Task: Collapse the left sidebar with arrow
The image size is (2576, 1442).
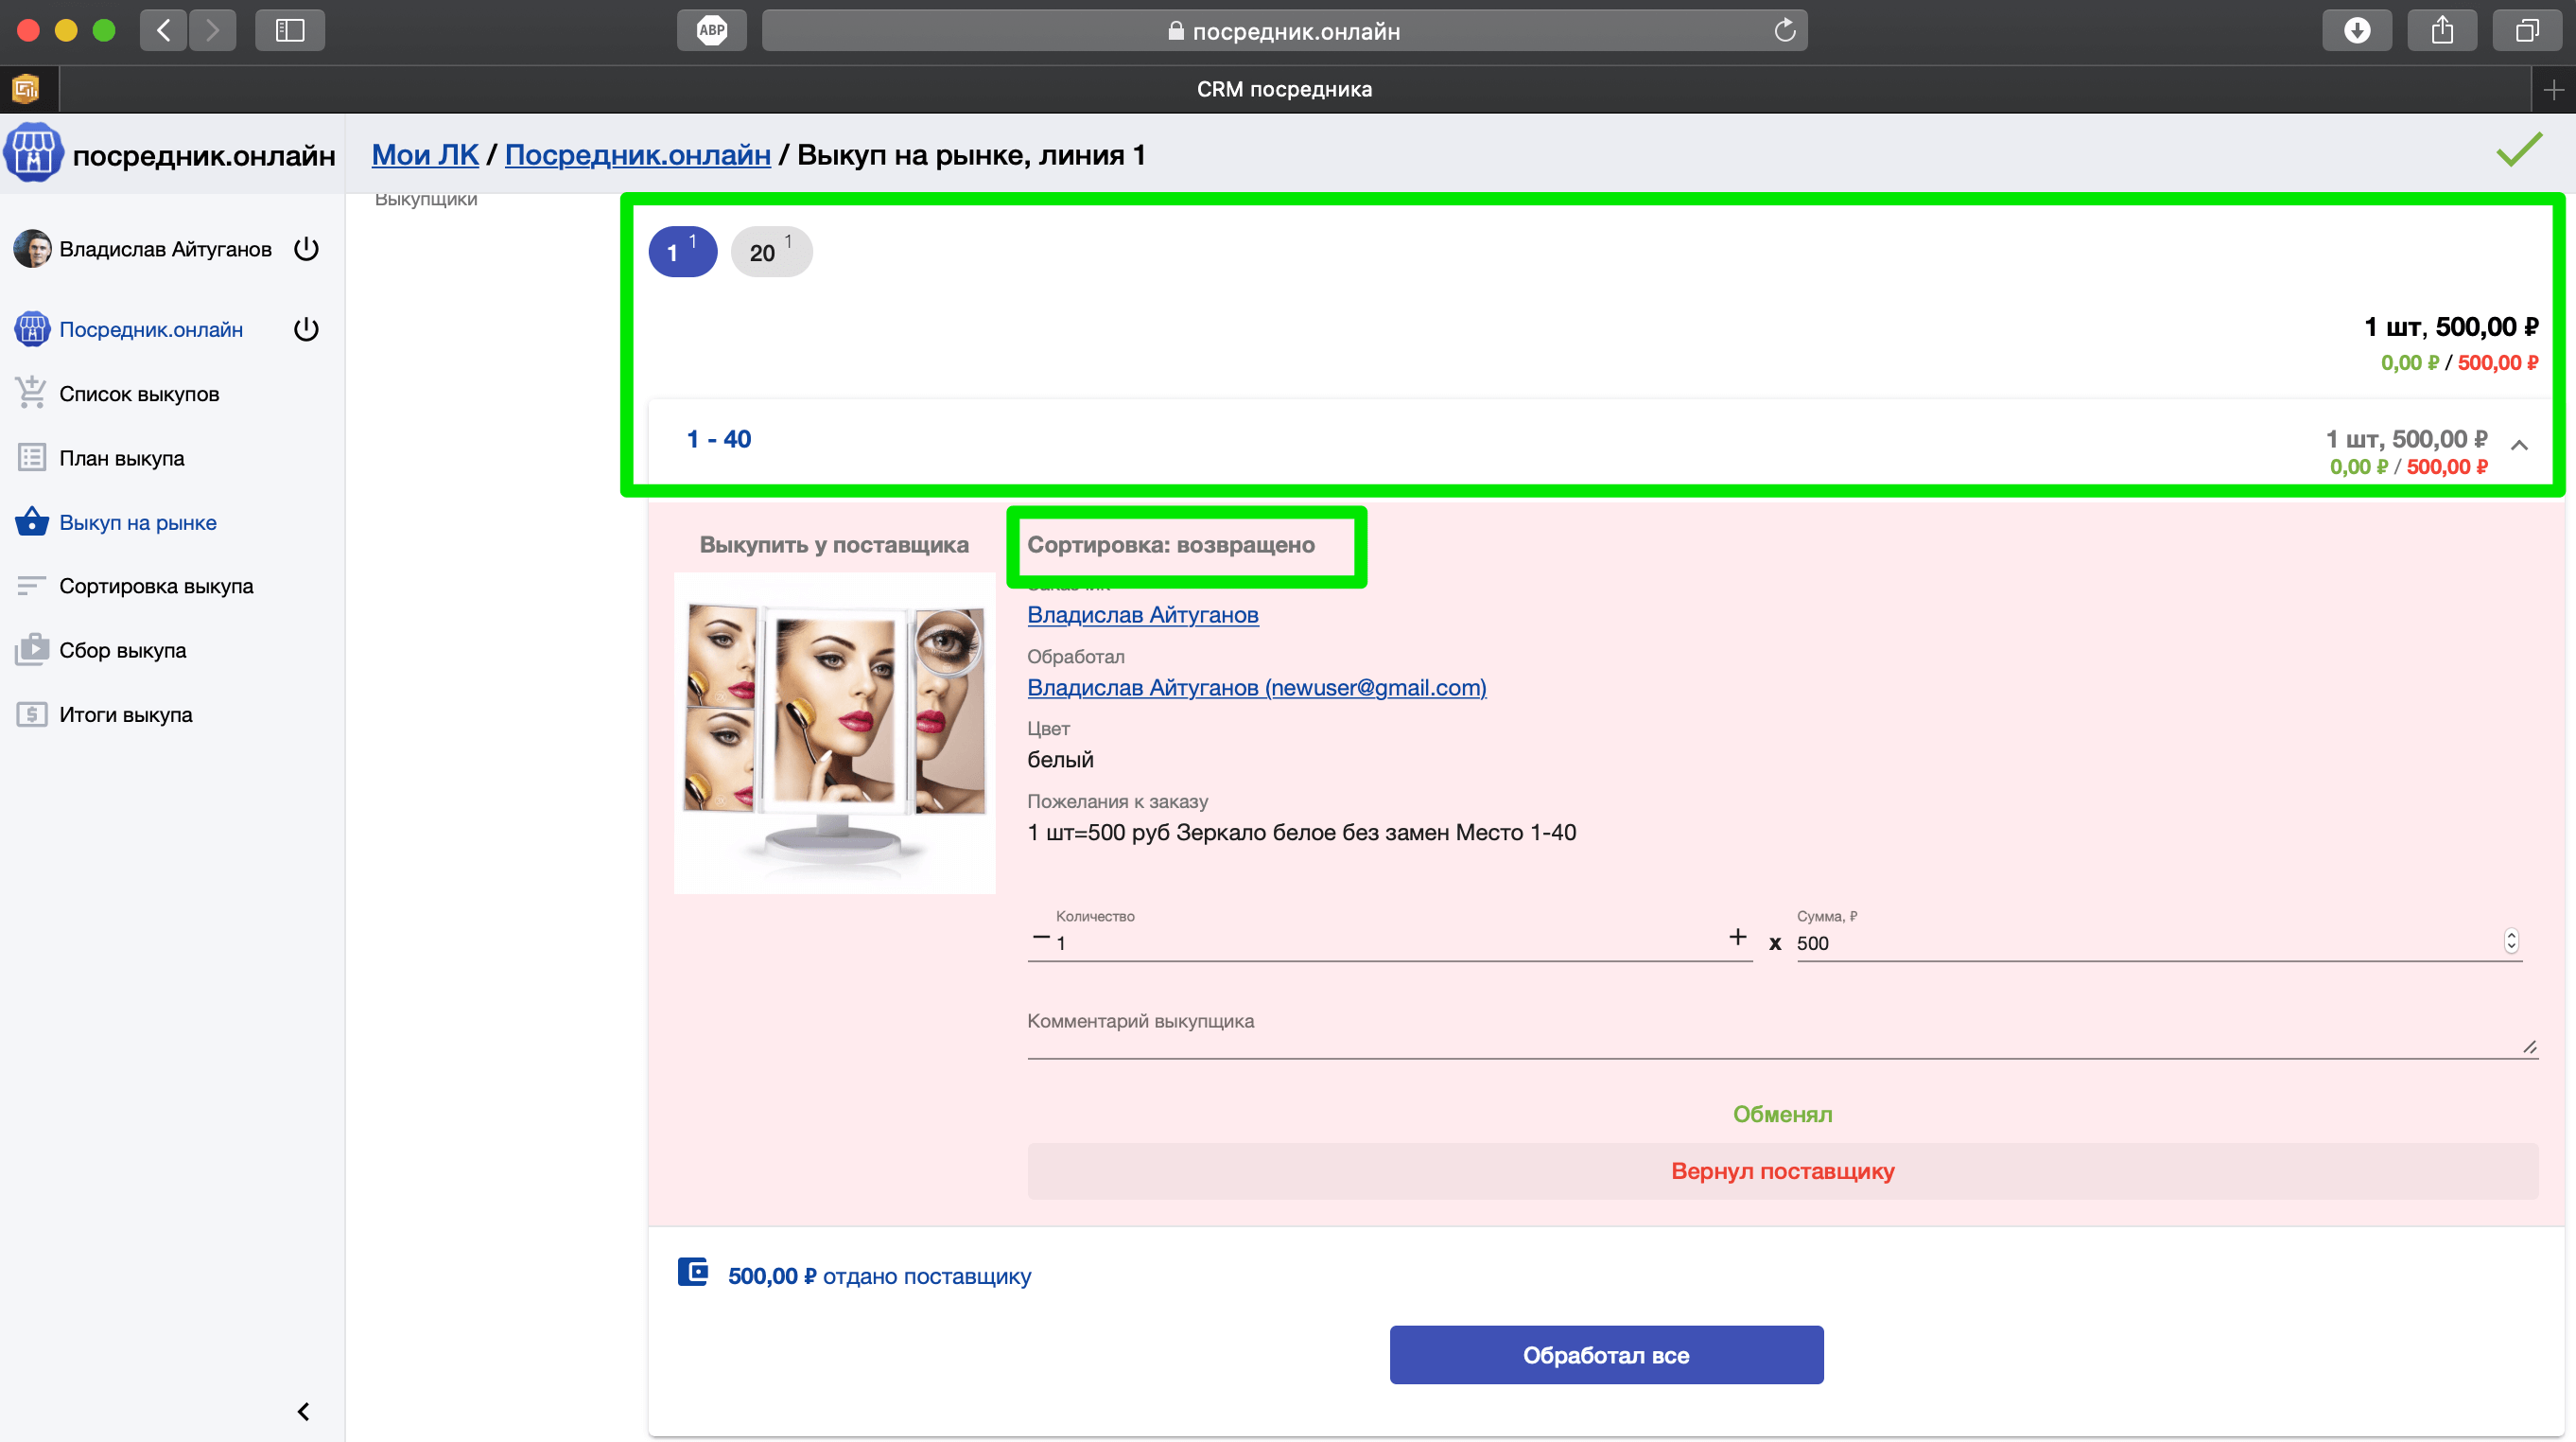Action: click(x=303, y=1411)
